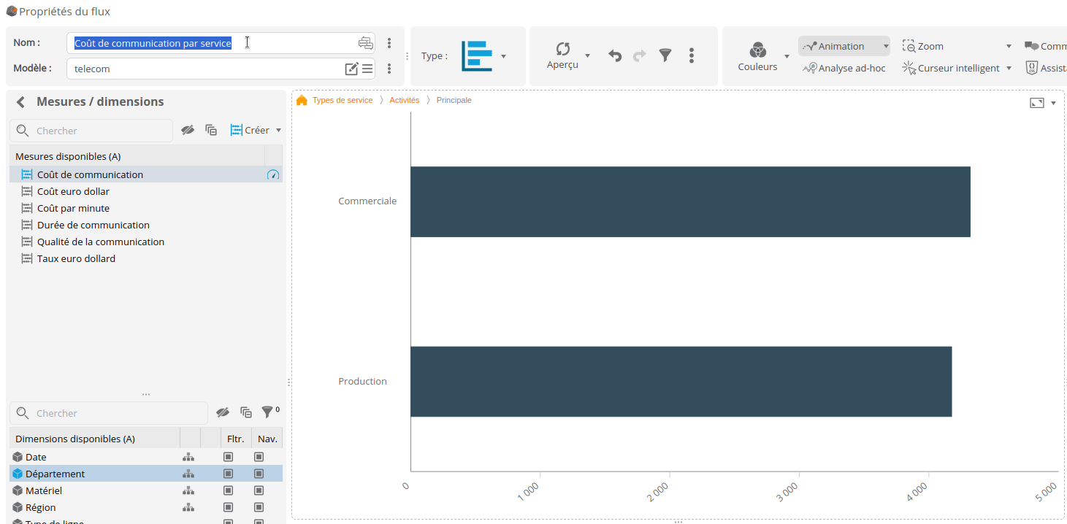Select the Coût par minute measure
1067x524 pixels.
pos(73,209)
